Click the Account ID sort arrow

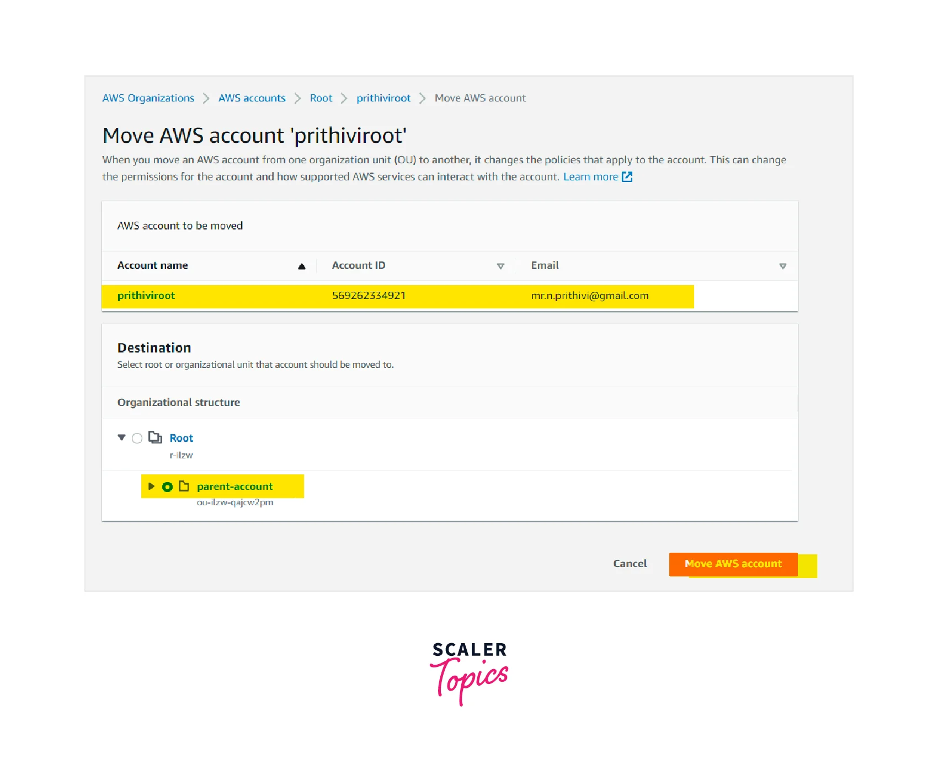pos(500,266)
